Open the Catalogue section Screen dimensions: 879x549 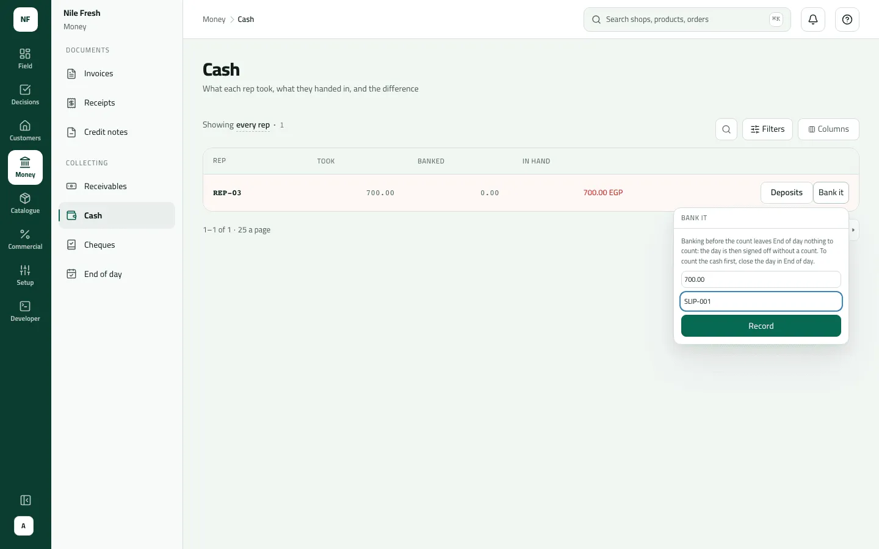(x=25, y=203)
